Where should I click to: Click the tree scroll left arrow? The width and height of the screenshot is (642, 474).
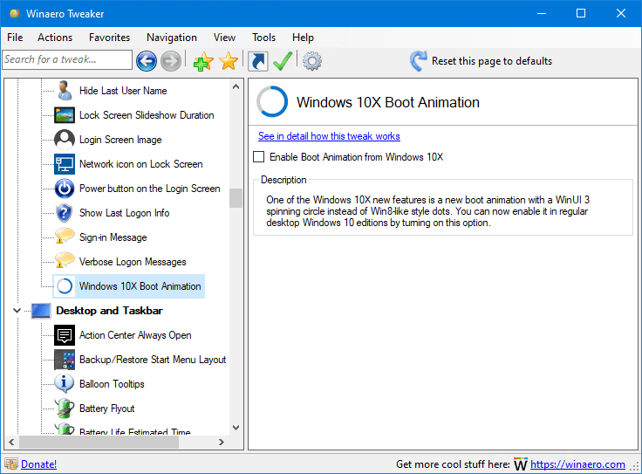point(11,442)
